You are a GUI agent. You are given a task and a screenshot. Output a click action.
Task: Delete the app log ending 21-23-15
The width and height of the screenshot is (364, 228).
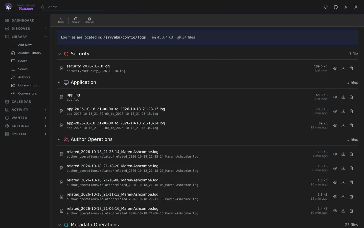351,111
